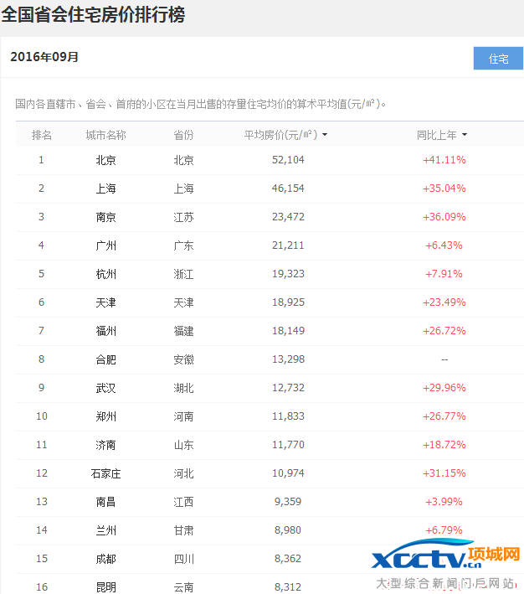Select the 江苏 province cell
The width and height of the screenshot is (524, 594).
click(x=183, y=217)
